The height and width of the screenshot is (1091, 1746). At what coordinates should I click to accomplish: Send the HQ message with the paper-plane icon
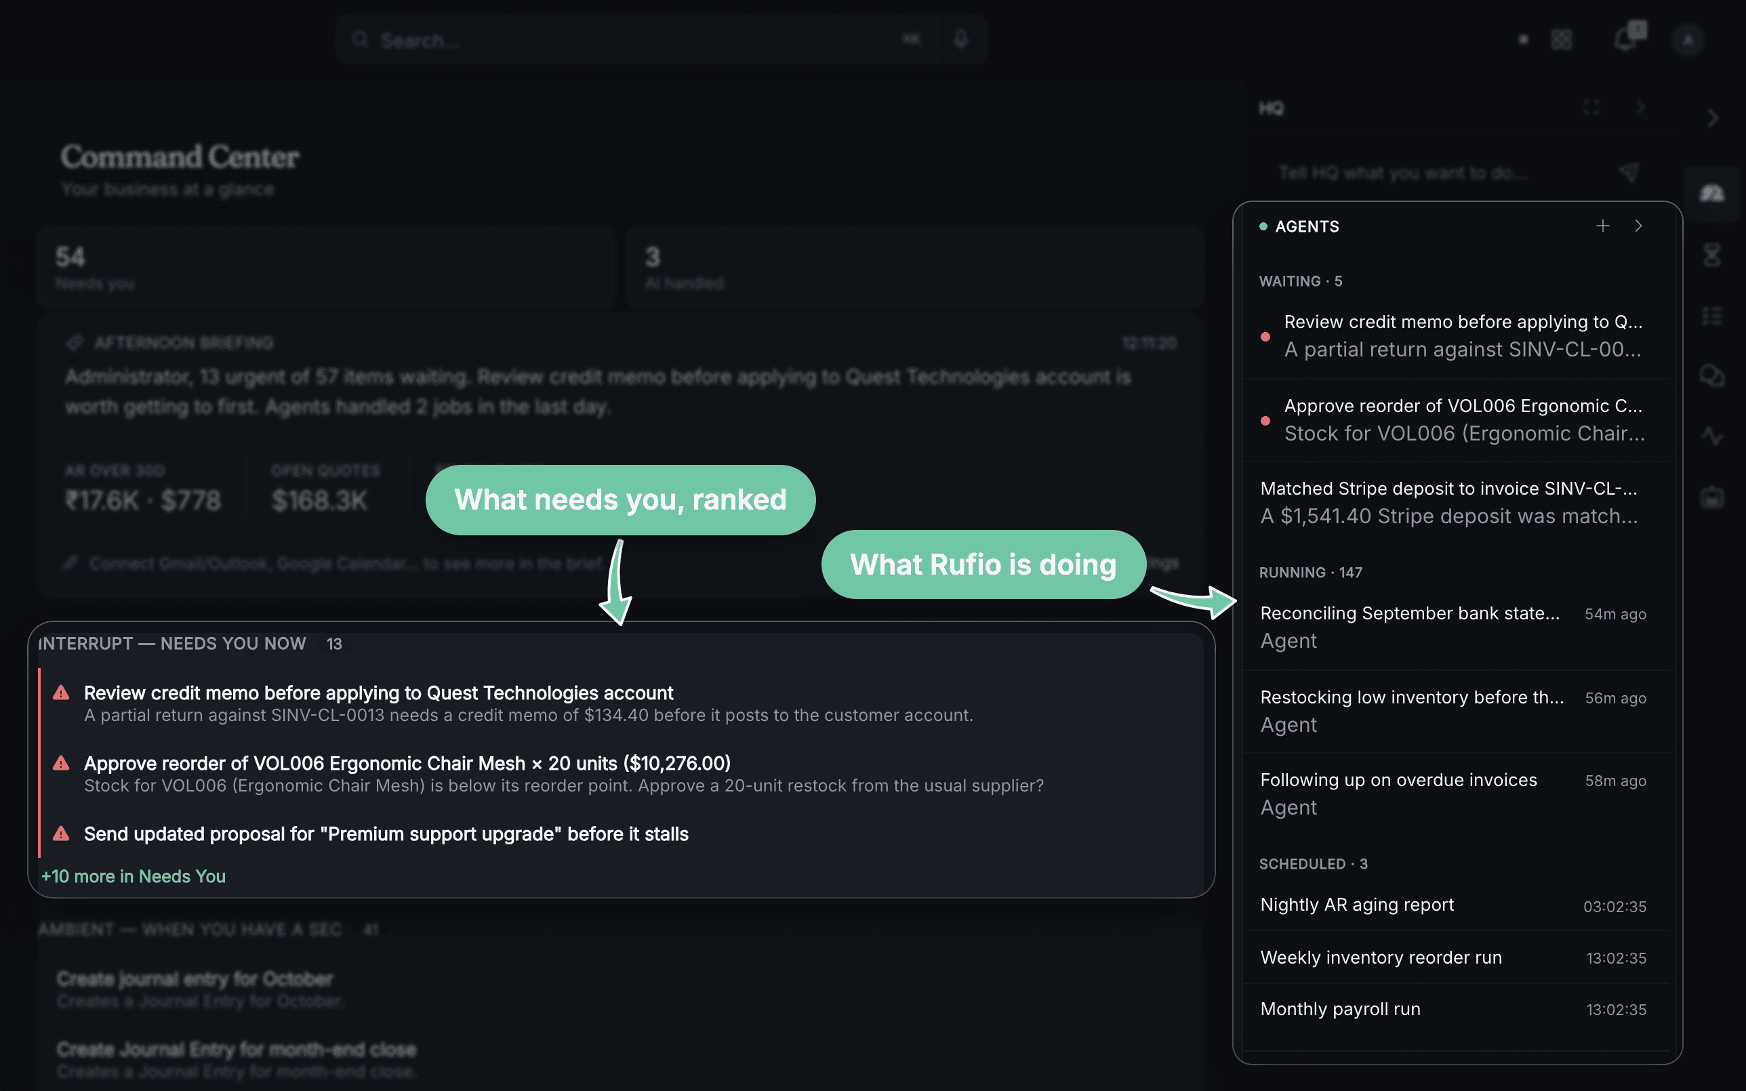click(x=1629, y=171)
